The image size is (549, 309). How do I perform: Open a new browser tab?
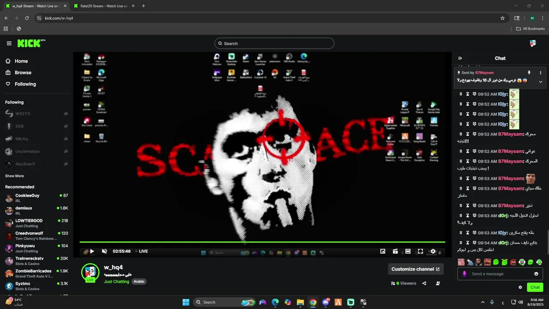(143, 6)
